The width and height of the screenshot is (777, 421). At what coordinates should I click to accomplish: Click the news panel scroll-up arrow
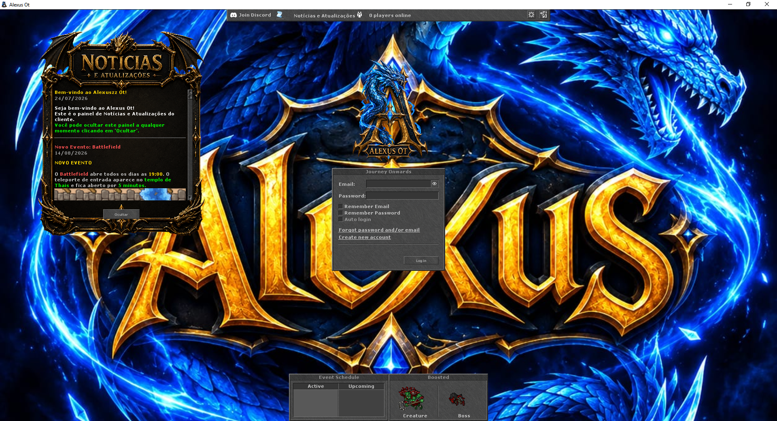[190, 92]
